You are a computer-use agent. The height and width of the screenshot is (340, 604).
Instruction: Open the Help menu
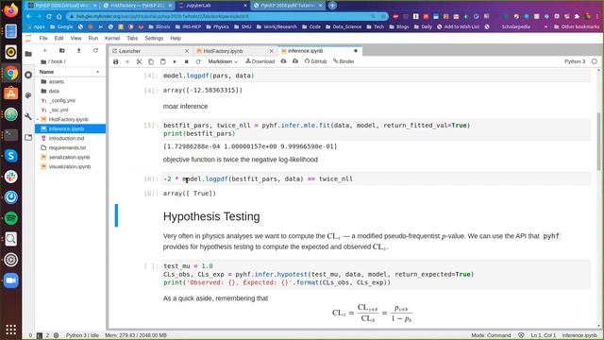point(176,38)
